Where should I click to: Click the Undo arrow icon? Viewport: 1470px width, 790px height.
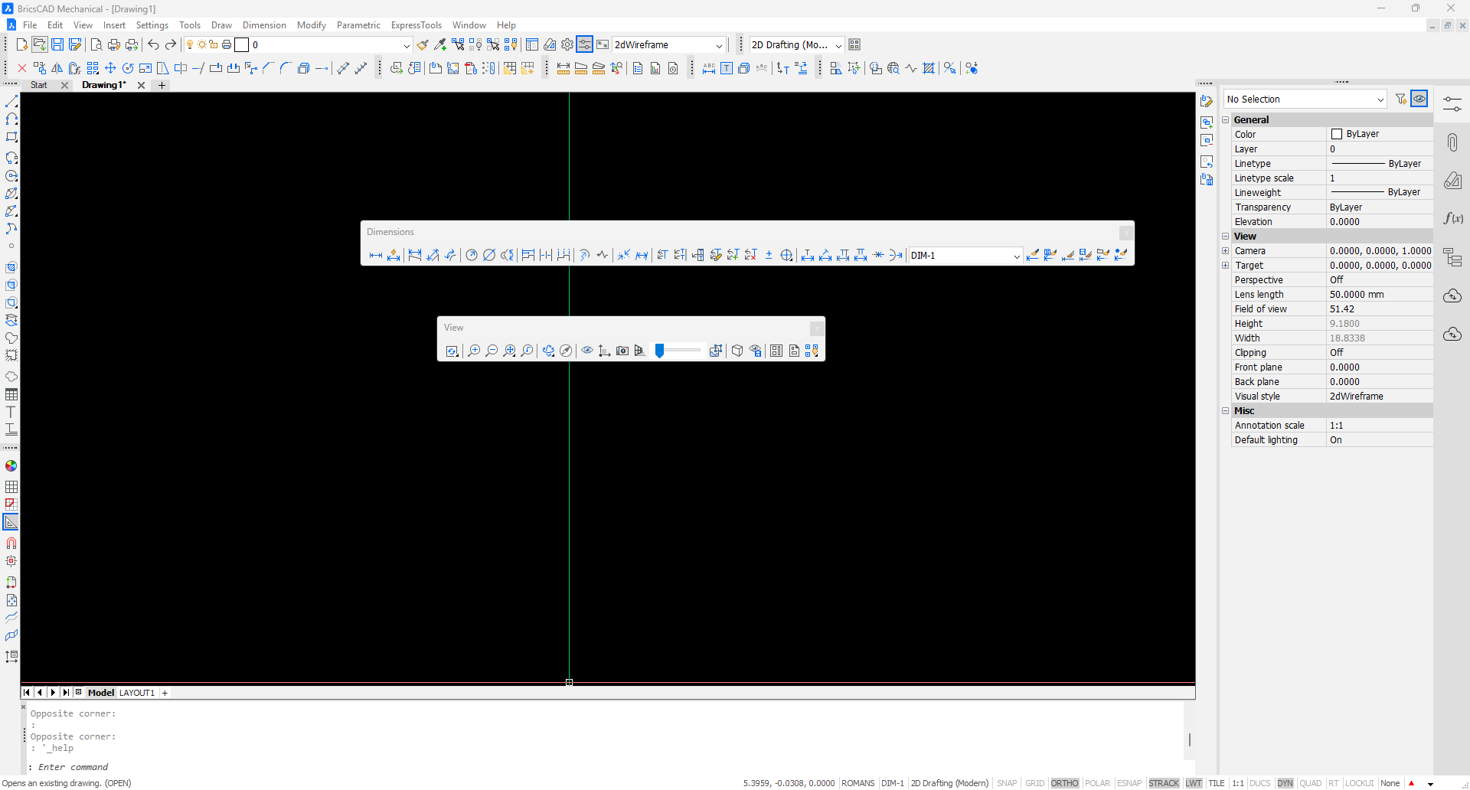153,45
